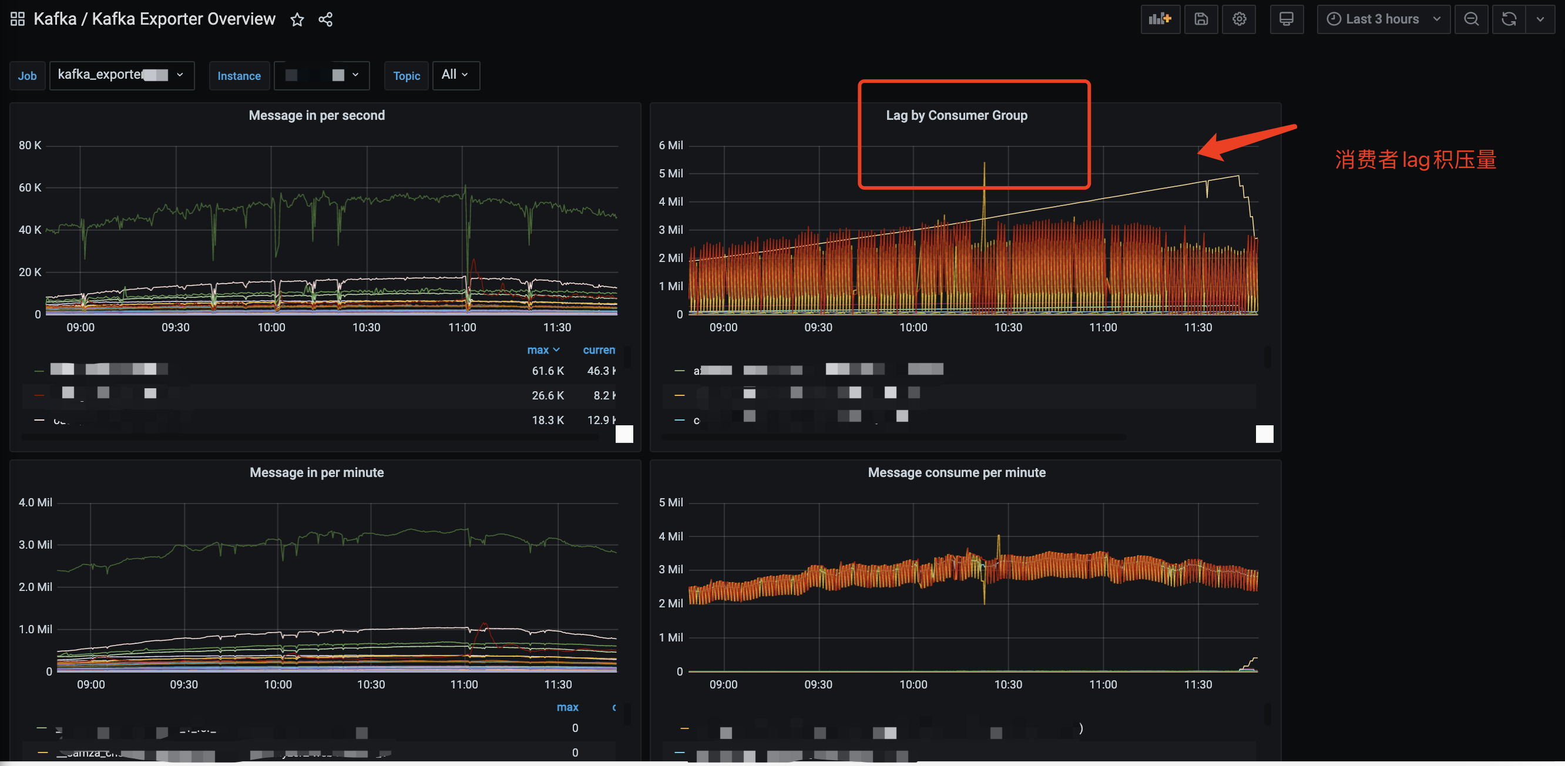Open the Topic All dropdown
This screenshot has height=766, width=1565.
(456, 75)
